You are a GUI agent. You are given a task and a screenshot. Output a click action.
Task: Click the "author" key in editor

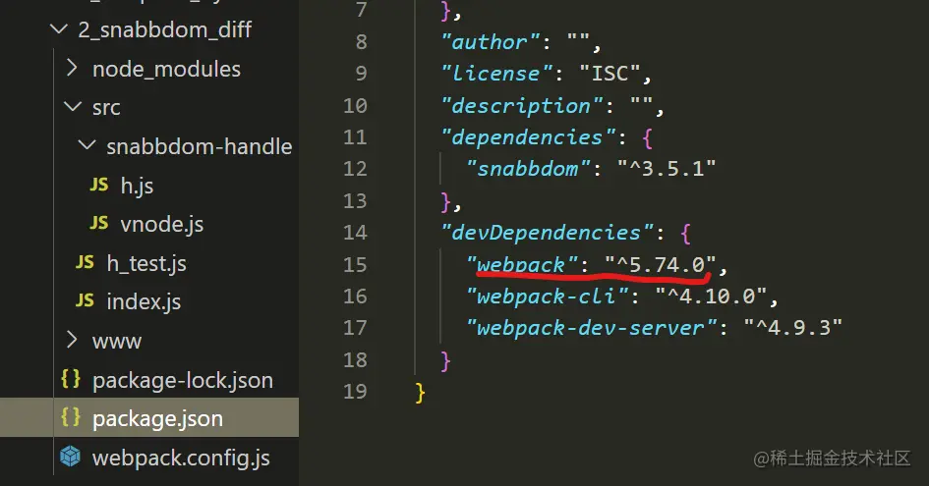click(x=491, y=42)
